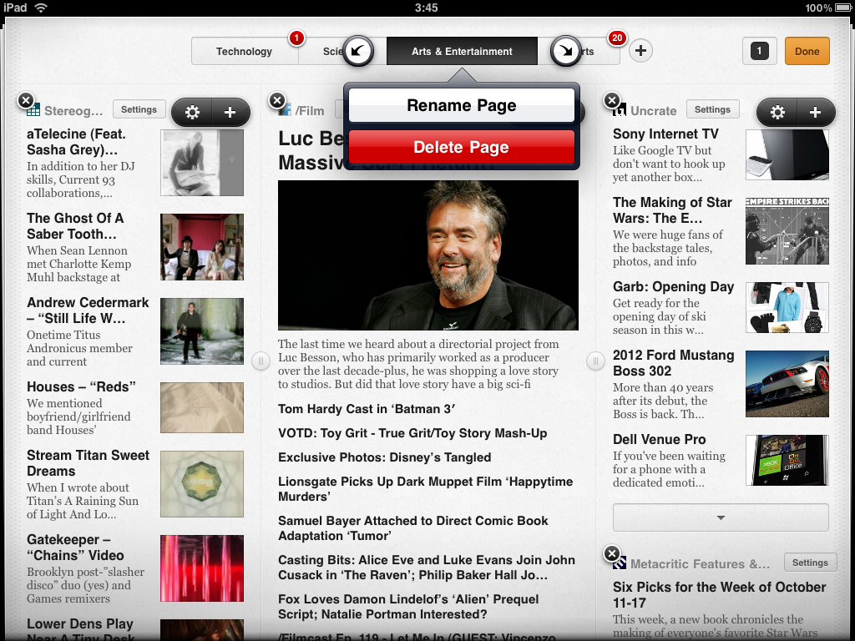Screen dimensions: 855x641
Task: Remove the /Film feed with its X icon
Action: coord(277,100)
